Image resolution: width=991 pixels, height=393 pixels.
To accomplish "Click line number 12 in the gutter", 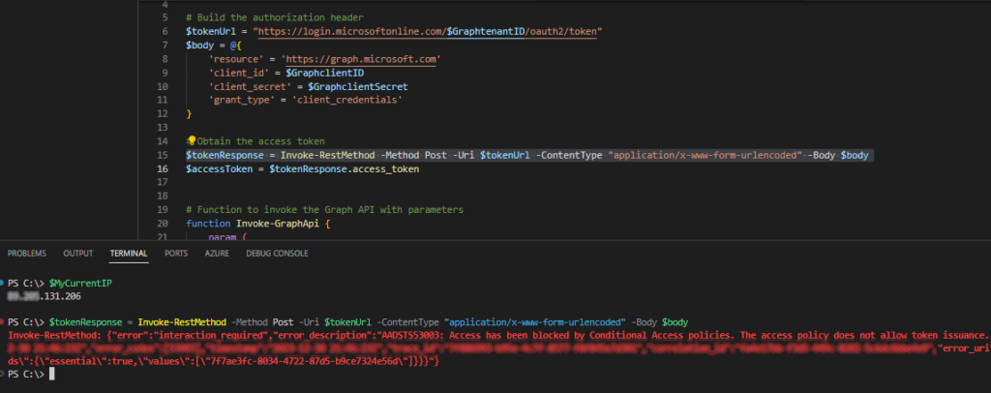I will point(163,113).
